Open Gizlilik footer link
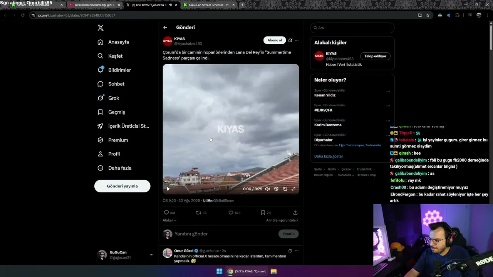The image size is (493, 277). 332,169
